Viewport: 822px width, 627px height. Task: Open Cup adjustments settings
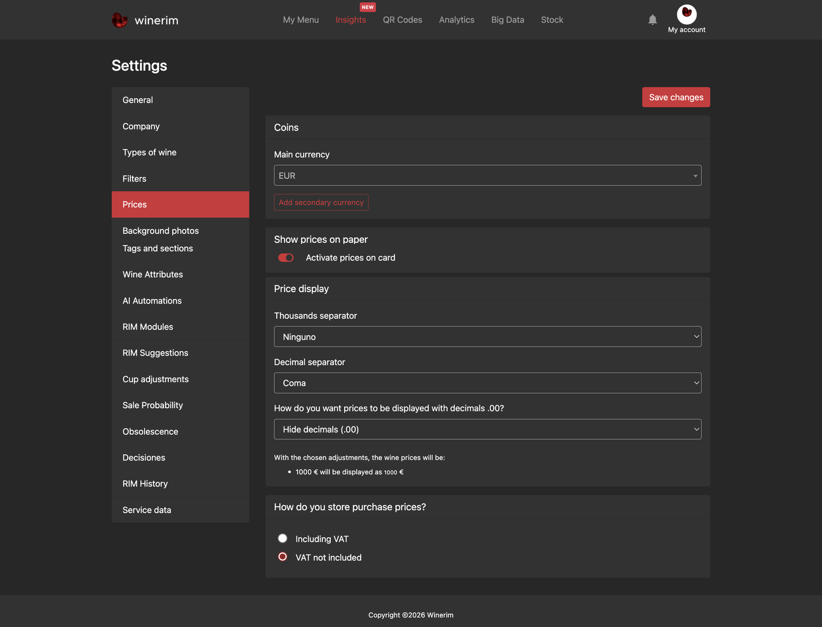coord(180,379)
